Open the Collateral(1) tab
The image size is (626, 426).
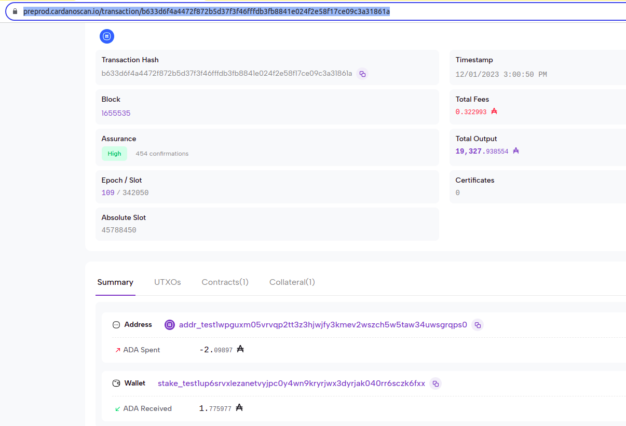coord(292,282)
